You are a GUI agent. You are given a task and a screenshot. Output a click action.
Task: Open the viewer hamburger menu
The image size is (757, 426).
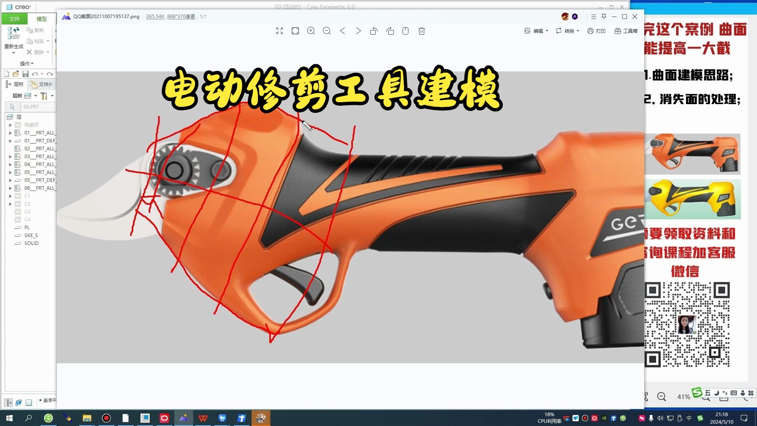click(x=593, y=17)
